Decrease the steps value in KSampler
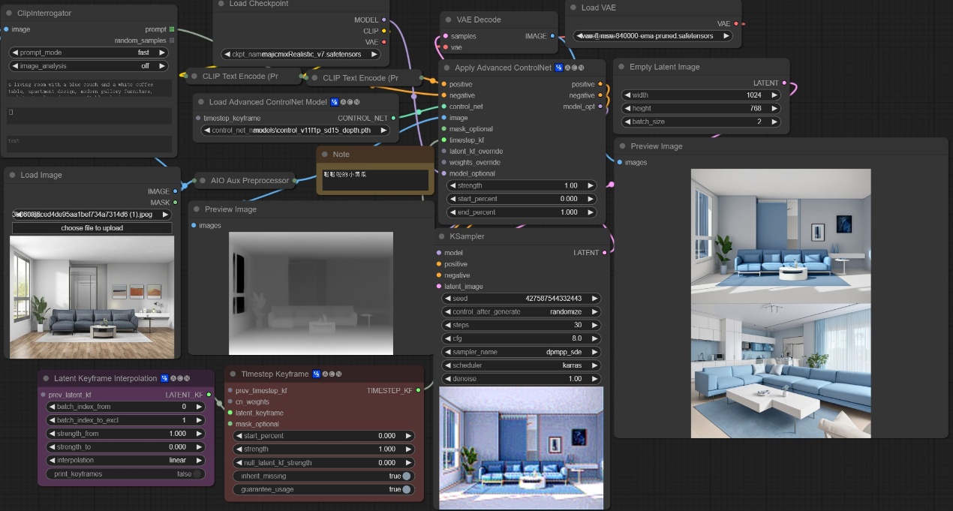The image size is (953, 511). click(446, 325)
